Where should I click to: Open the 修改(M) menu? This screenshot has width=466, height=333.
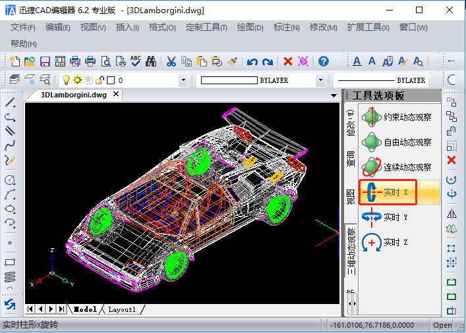pos(324,28)
